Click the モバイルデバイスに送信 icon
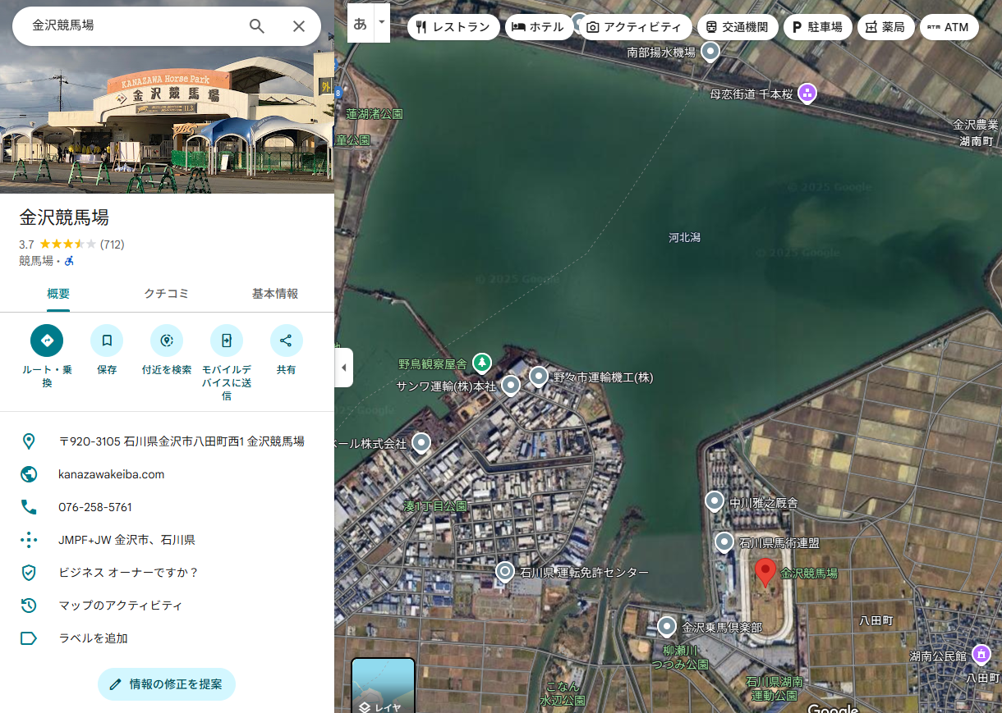The width and height of the screenshot is (1002, 713). (227, 341)
